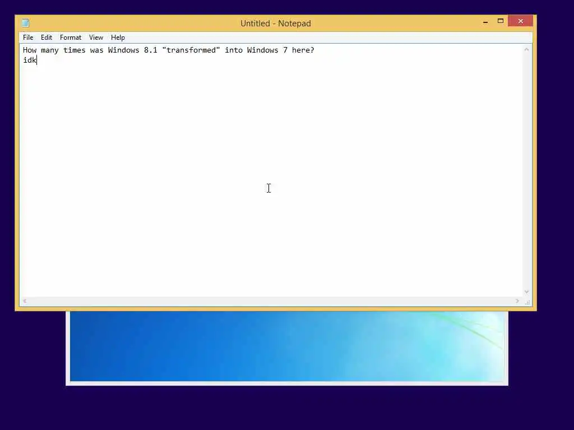Image resolution: width=574 pixels, height=430 pixels.
Task: Open the View menu in Notepad
Action: 96,38
